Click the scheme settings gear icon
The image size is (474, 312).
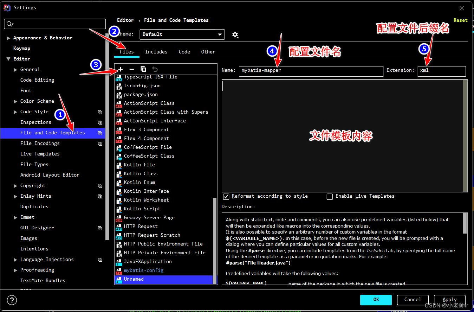point(235,34)
